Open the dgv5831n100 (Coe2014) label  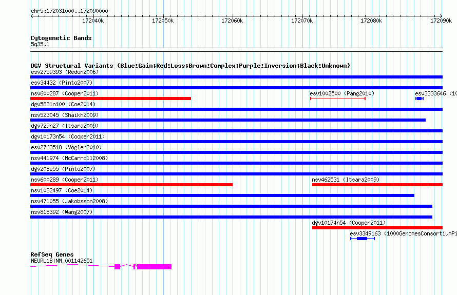tap(63, 104)
